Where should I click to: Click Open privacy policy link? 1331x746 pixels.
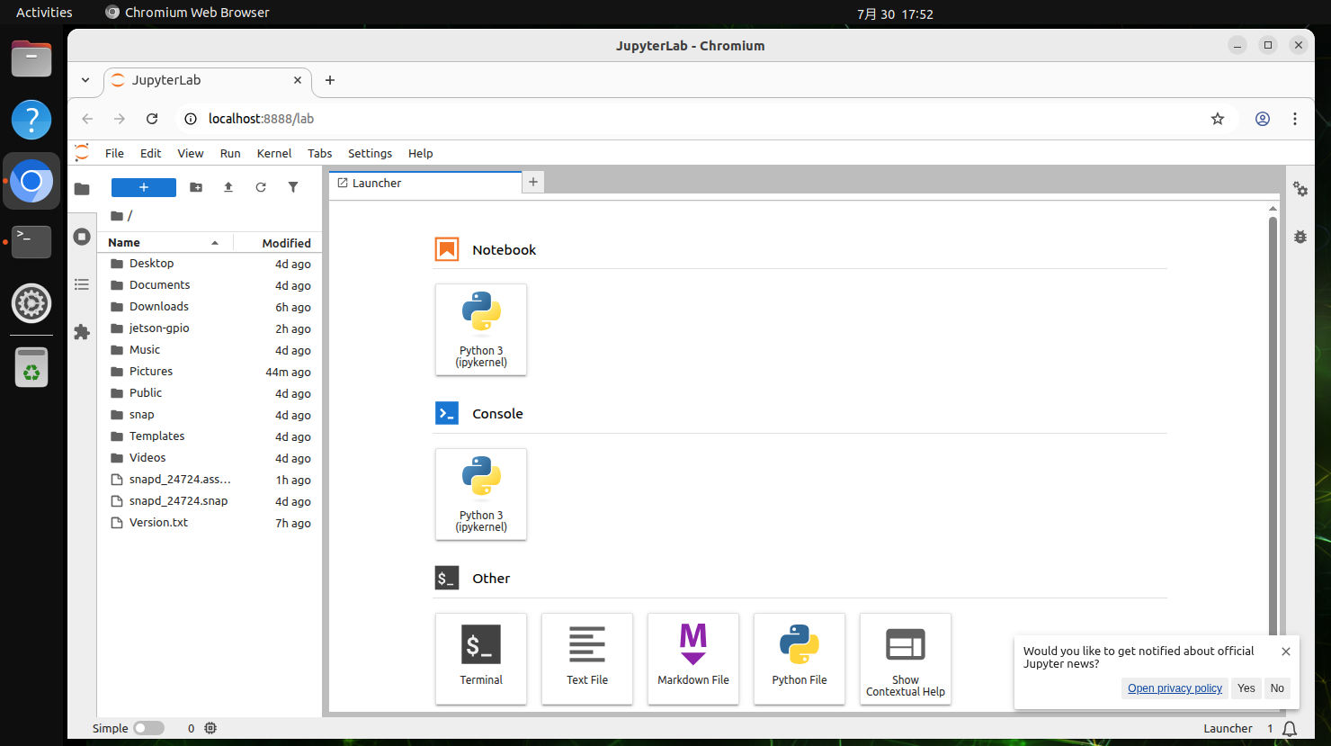[1175, 688]
